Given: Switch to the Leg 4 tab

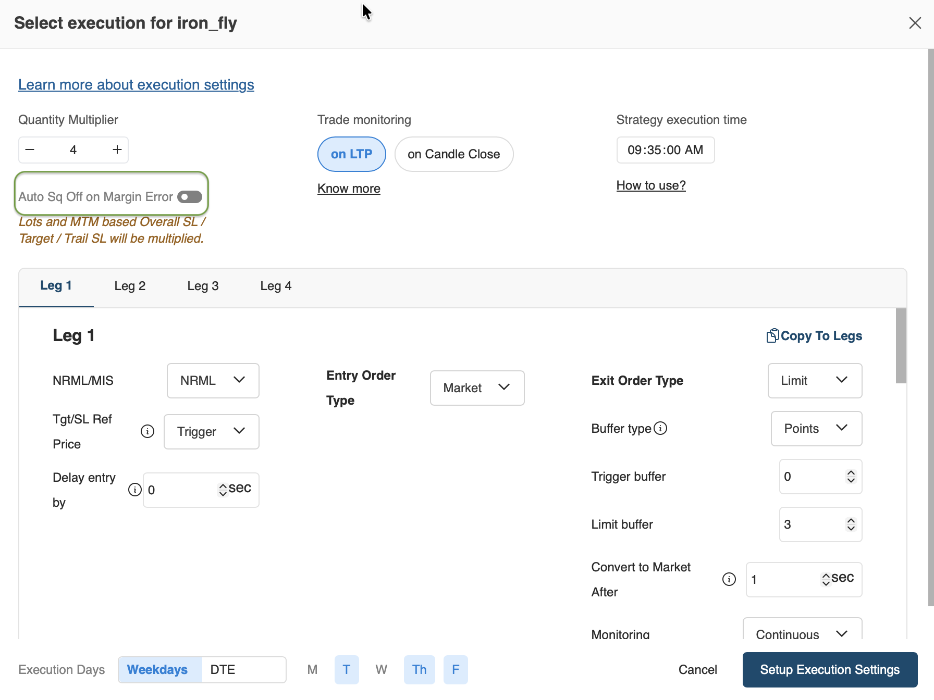Looking at the screenshot, I should 276,286.
